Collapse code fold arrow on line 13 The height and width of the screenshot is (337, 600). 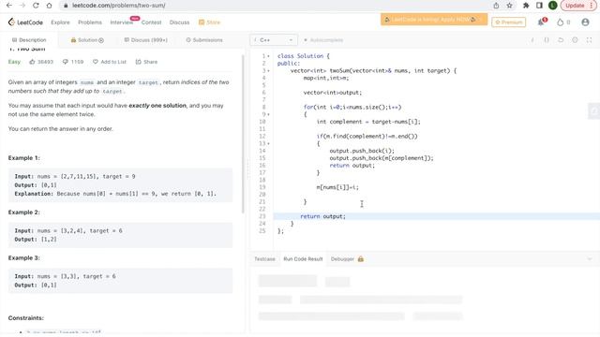coord(269,143)
